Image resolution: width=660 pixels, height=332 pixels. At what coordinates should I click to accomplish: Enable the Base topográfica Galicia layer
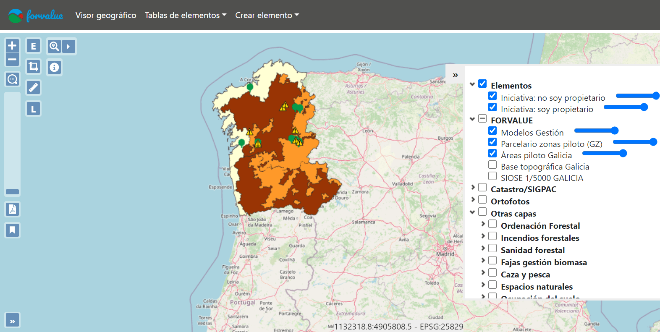coord(492,165)
